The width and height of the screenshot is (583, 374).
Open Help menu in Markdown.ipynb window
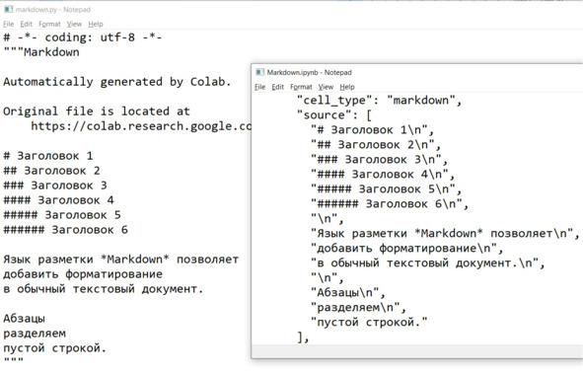347,87
